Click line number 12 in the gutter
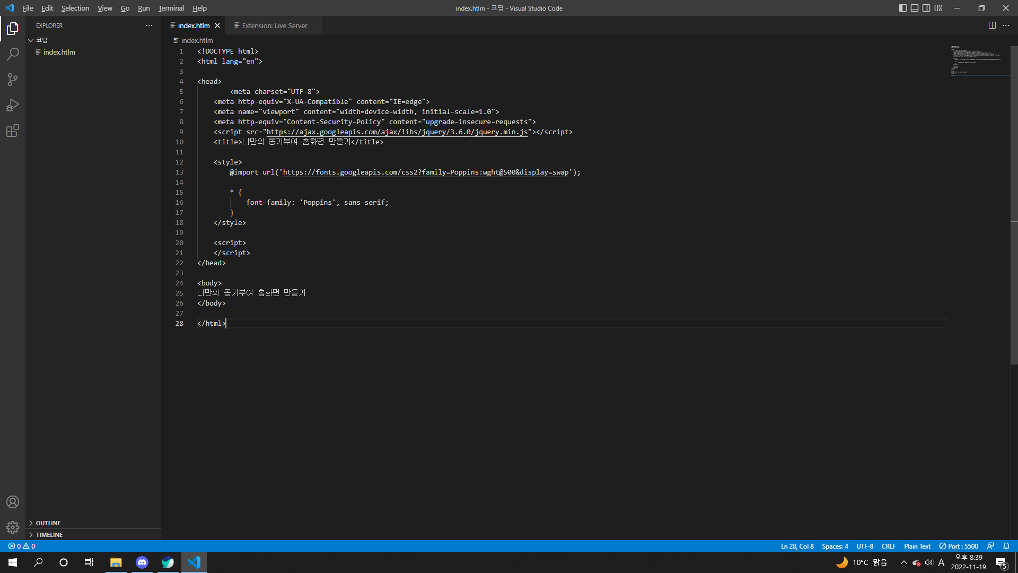This screenshot has width=1018, height=573. pyautogui.click(x=179, y=162)
